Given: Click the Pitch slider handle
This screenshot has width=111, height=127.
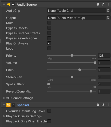Looking at the screenshot, I should [80, 70].
